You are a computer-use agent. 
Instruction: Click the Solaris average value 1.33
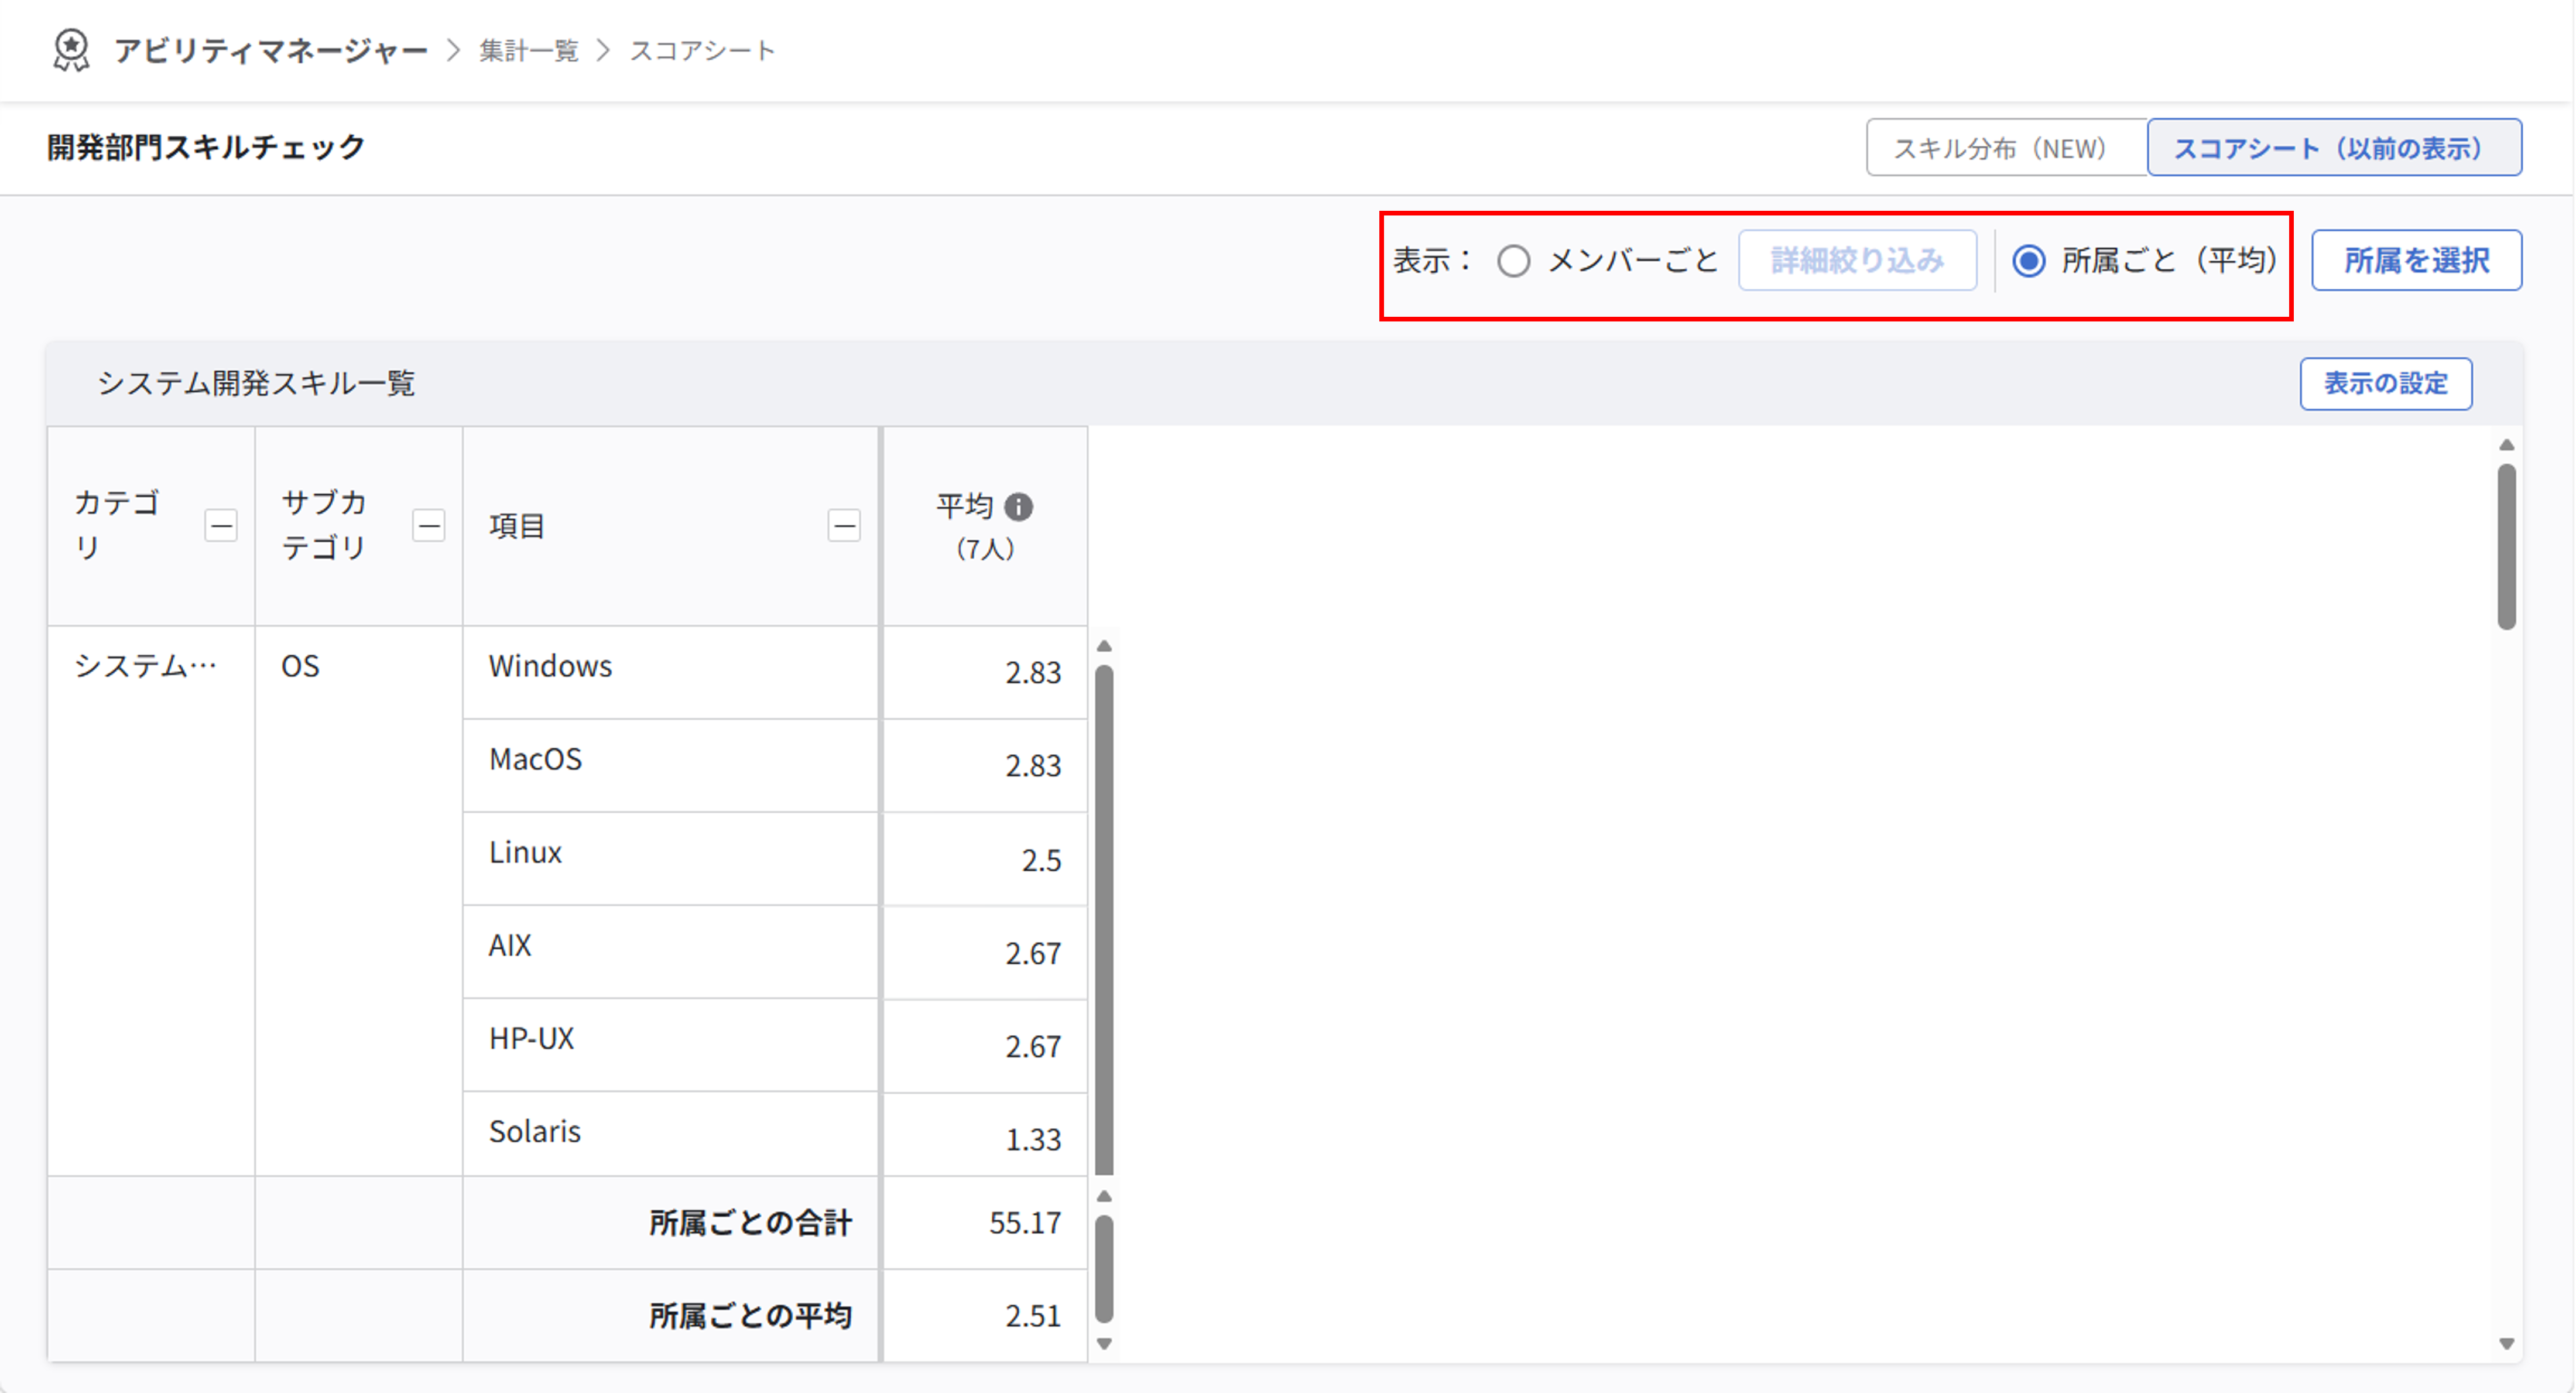pyautogui.click(x=1033, y=1139)
